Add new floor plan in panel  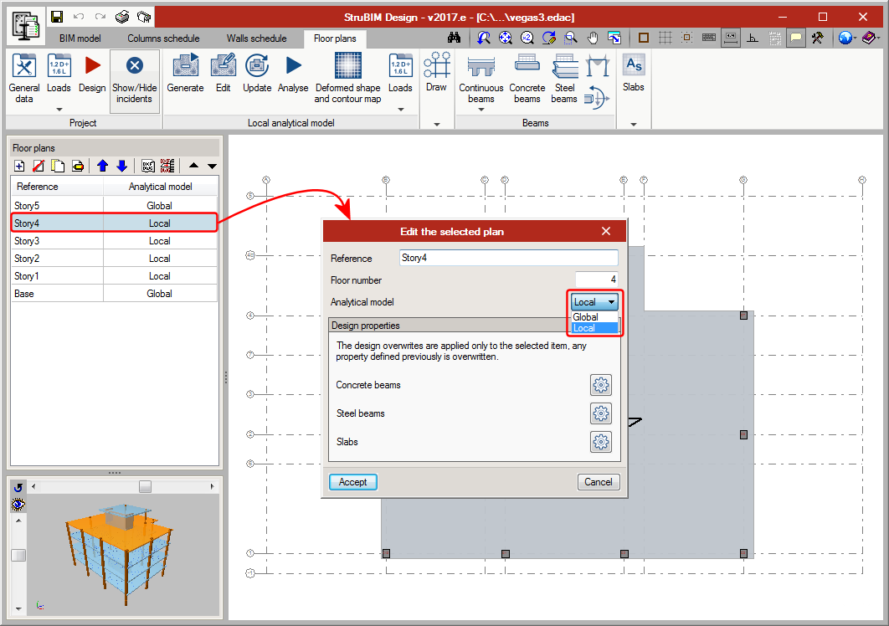point(19,166)
